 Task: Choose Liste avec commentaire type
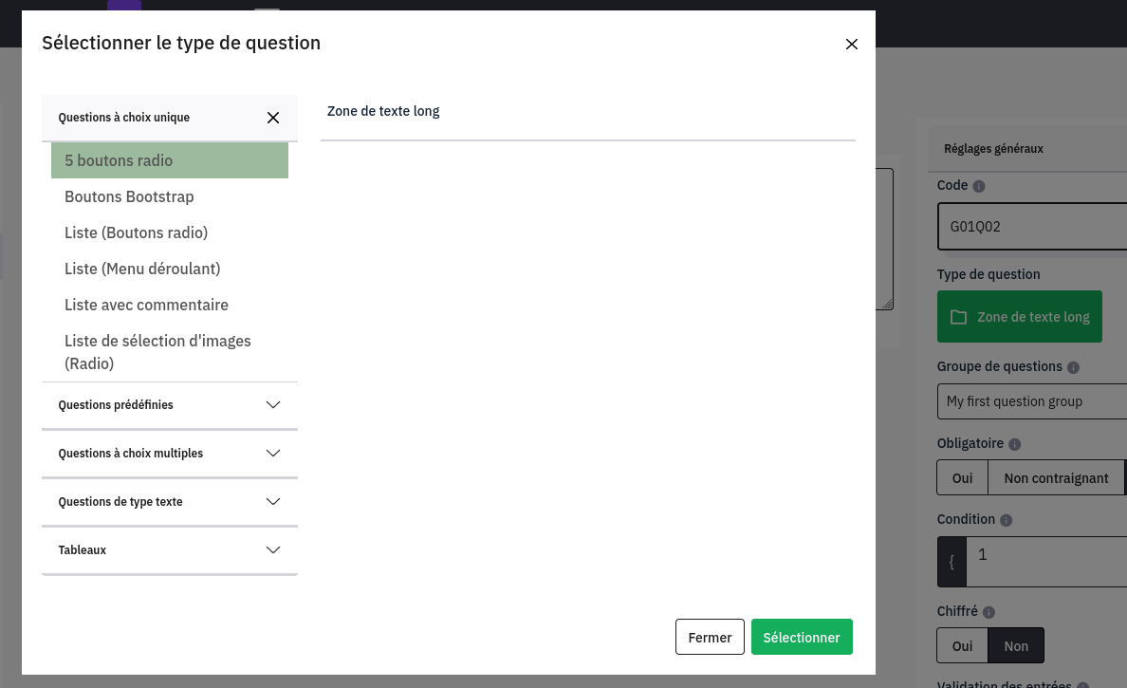coord(146,305)
